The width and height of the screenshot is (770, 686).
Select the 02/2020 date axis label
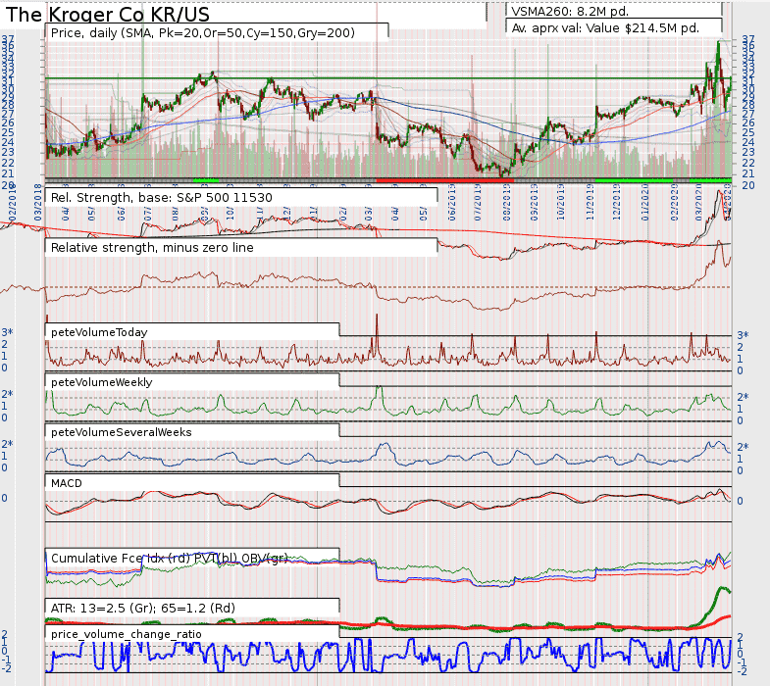pos(674,202)
